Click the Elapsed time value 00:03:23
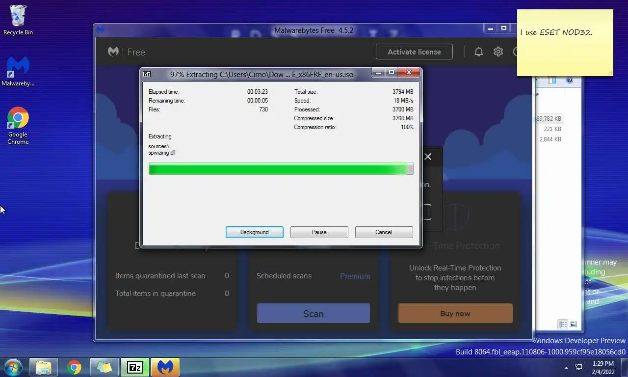The width and height of the screenshot is (628, 377). click(x=258, y=92)
